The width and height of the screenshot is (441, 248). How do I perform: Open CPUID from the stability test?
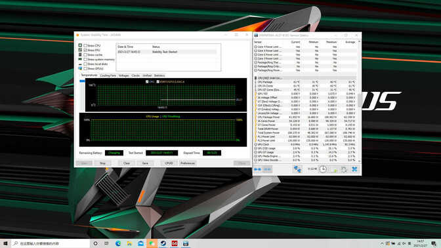pyautogui.click(x=169, y=163)
